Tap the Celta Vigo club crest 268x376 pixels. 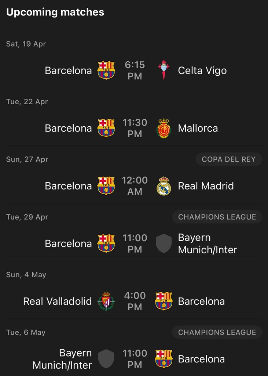164,70
